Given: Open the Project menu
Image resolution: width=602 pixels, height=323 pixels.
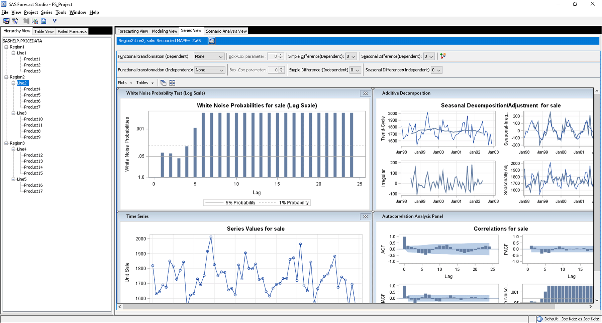Looking at the screenshot, I should click(31, 12).
